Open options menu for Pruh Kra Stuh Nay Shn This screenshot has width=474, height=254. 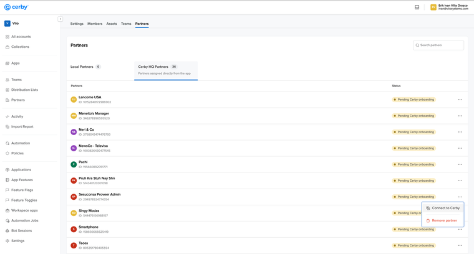pos(460,181)
